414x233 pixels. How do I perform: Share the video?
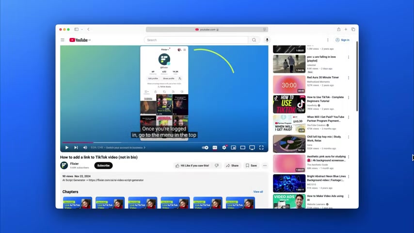(232, 166)
